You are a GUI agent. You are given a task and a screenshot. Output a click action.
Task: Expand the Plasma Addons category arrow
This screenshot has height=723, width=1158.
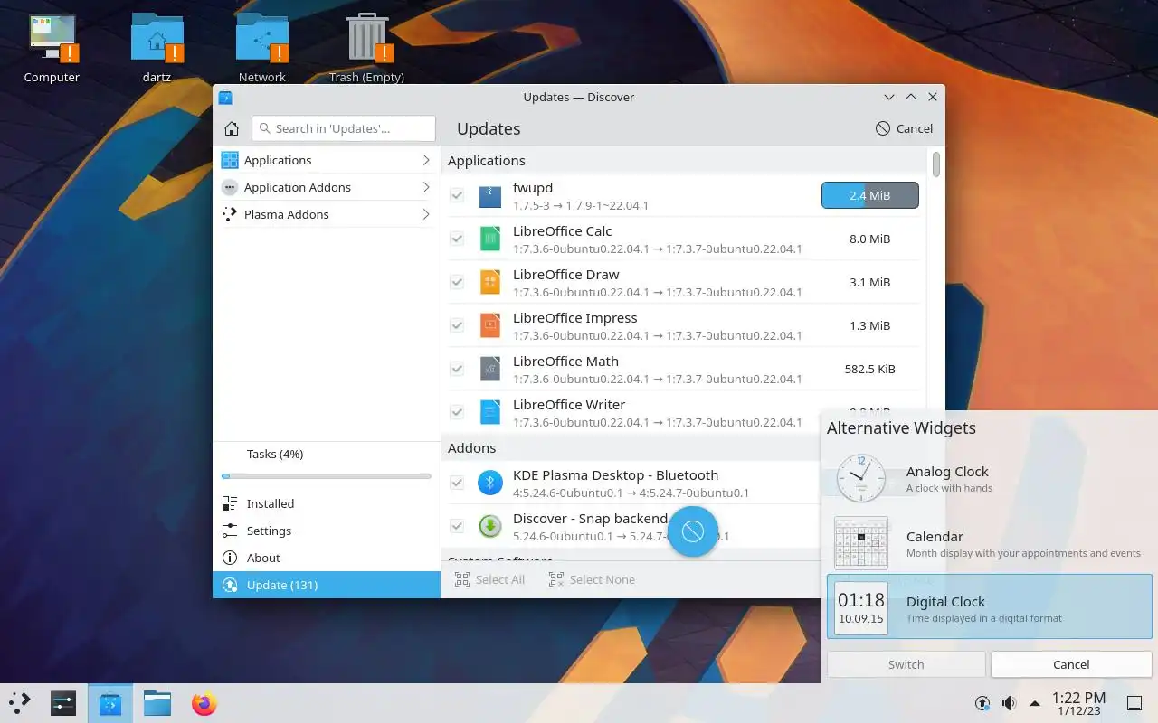pos(425,214)
